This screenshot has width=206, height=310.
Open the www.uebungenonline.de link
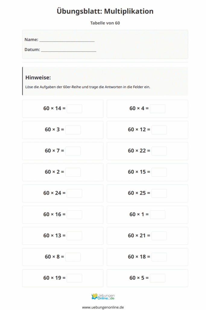click(x=103, y=307)
